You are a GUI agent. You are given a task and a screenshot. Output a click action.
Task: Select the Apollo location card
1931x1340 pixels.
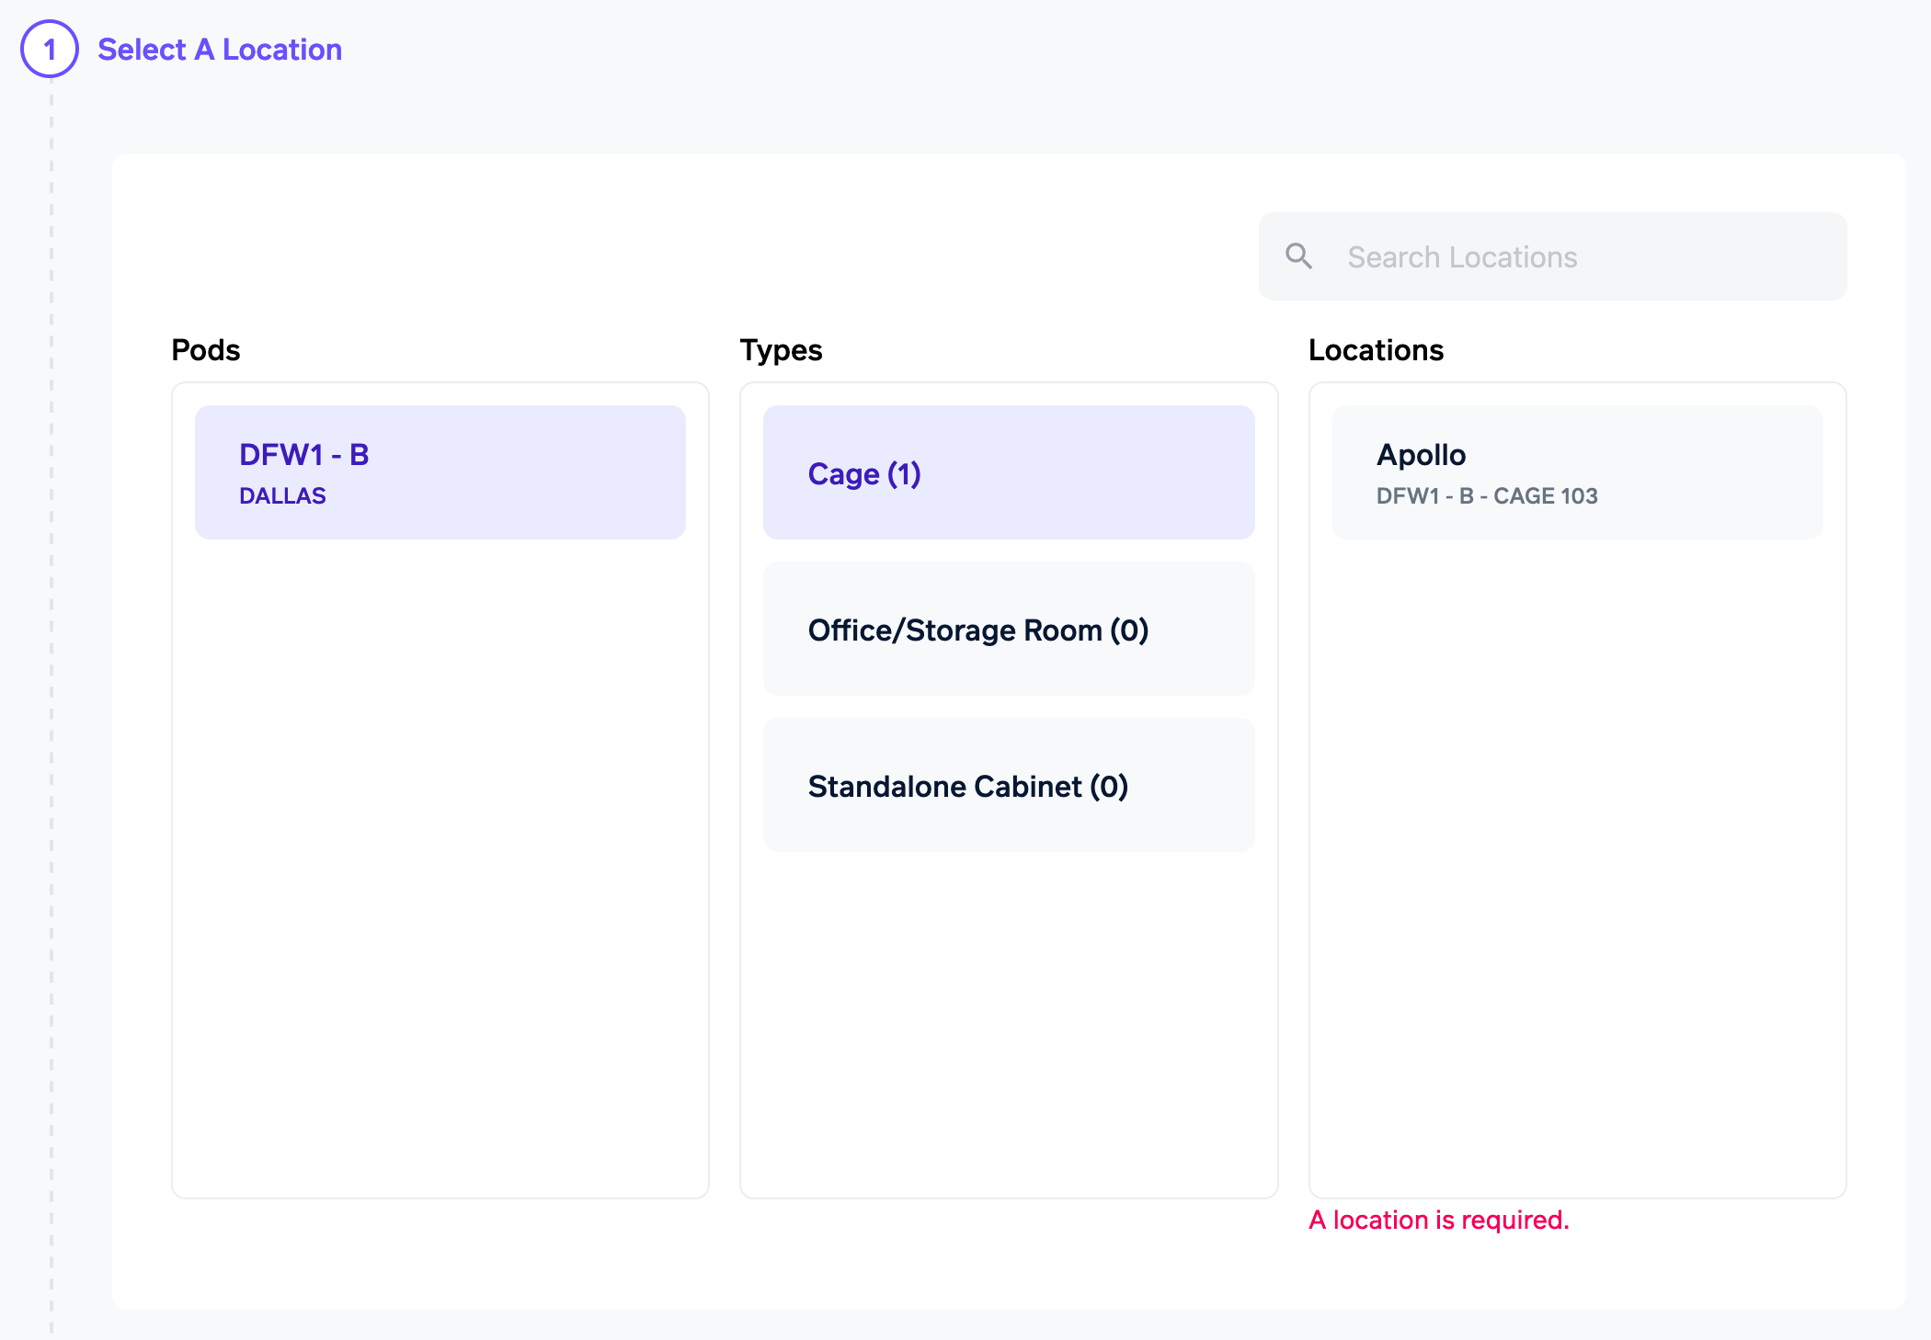click(x=1576, y=471)
